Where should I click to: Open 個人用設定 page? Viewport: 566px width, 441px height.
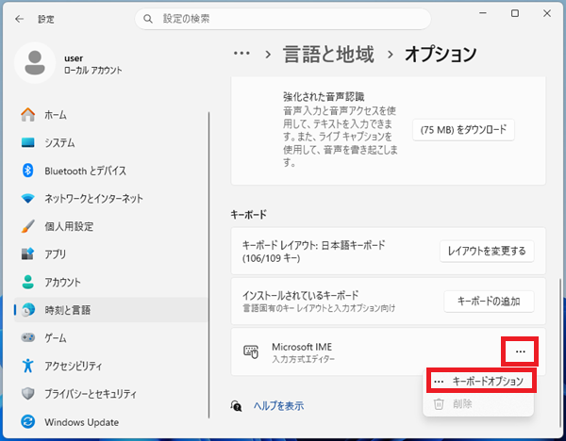[69, 226]
